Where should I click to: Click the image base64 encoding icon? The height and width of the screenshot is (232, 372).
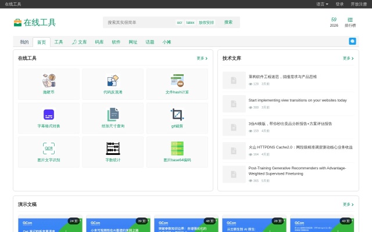click(x=177, y=148)
